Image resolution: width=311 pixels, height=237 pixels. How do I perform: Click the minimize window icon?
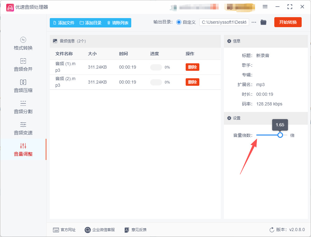click(277, 7)
